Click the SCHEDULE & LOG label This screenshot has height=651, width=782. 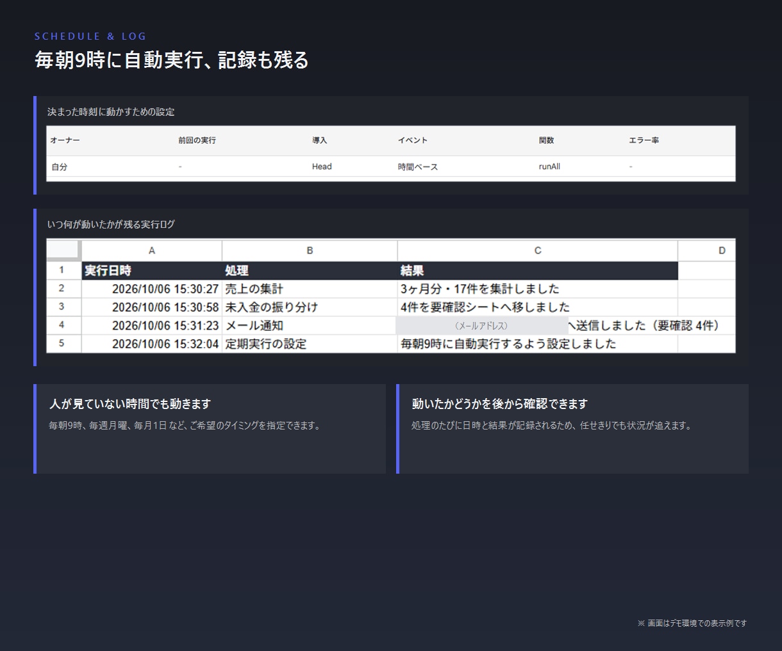90,36
